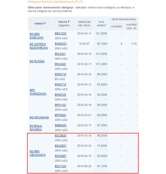Open bond BSC1124 details

click(x=60, y=166)
